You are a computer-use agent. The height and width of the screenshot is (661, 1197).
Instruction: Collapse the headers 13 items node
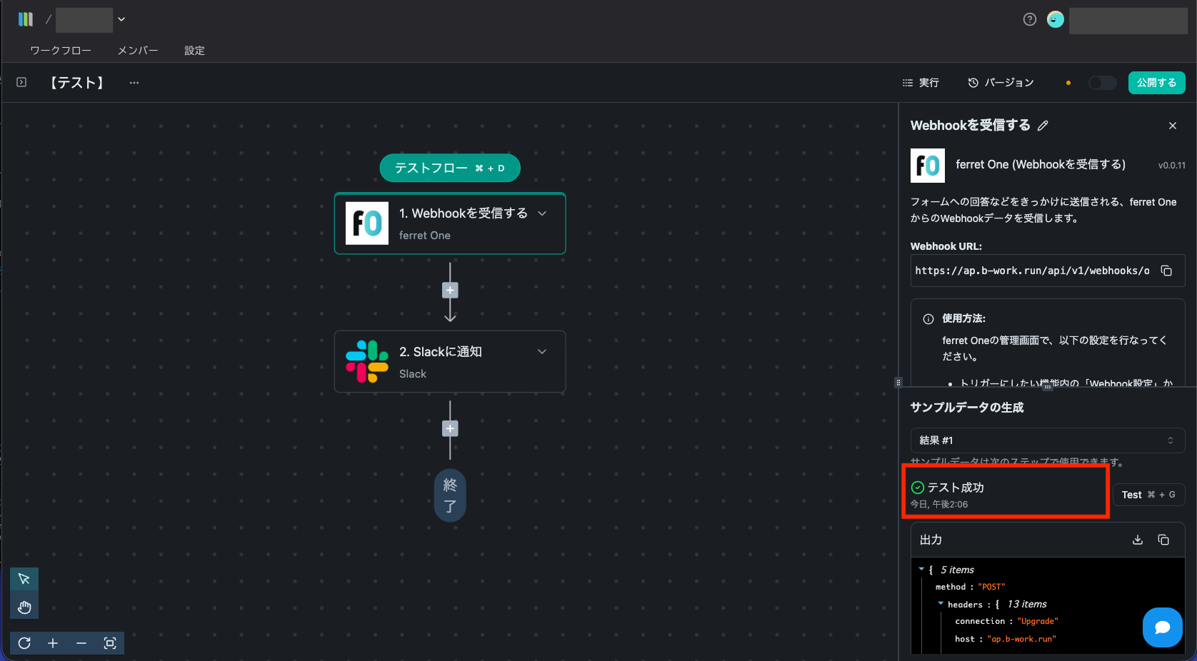pyautogui.click(x=941, y=604)
